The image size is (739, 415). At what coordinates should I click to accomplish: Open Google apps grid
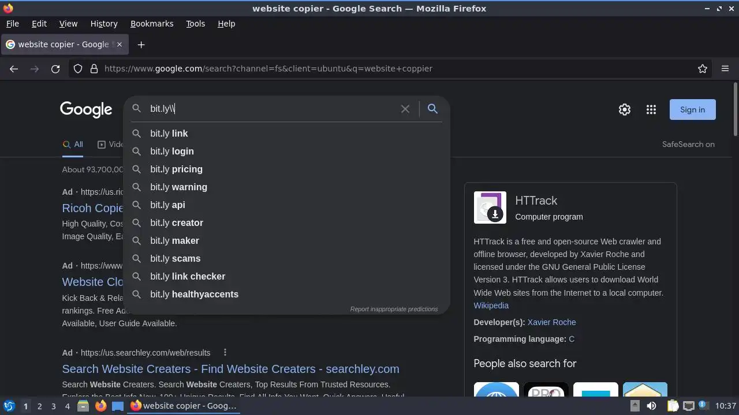[x=651, y=110]
